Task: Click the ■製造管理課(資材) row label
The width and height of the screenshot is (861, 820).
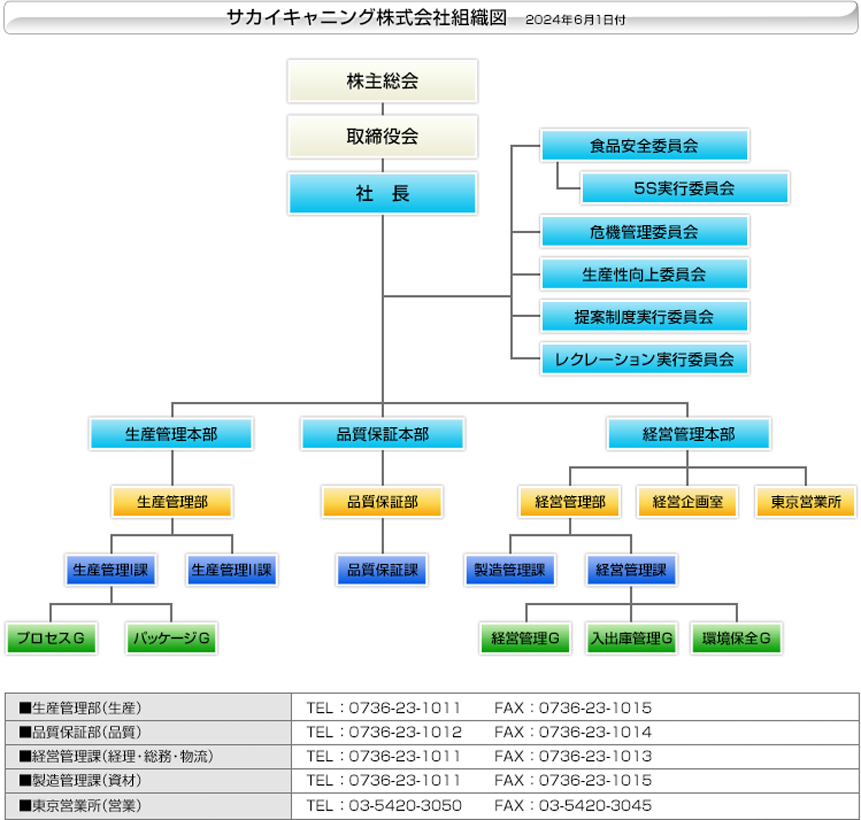Action: (80, 780)
